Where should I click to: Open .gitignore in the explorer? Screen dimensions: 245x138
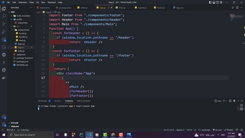pyautogui.click(x=21, y=54)
